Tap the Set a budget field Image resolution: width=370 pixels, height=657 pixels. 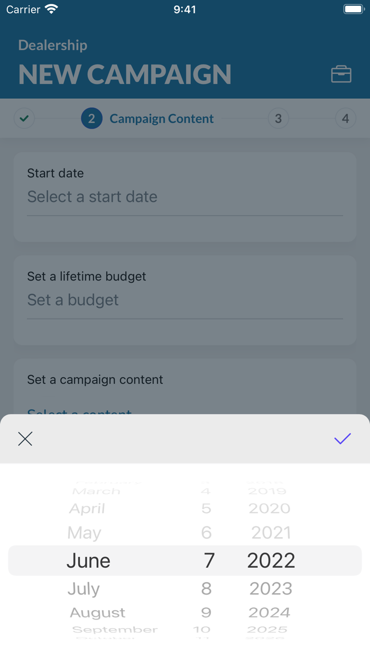click(x=184, y=301)
